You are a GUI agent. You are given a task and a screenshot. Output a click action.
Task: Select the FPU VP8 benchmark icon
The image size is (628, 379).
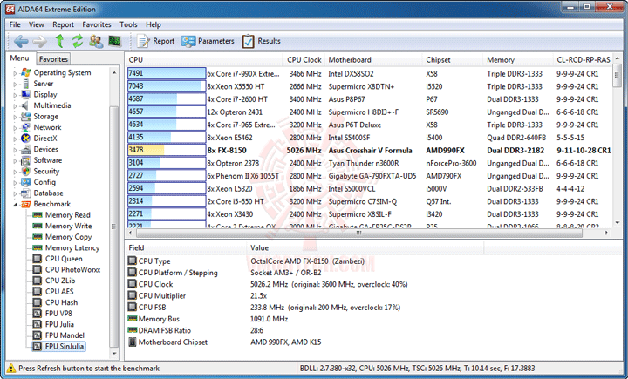[x=38, y=314]
